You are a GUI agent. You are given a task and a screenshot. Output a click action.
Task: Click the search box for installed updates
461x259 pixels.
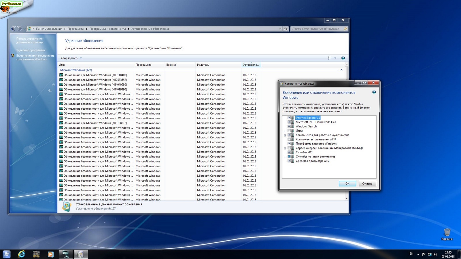[317, 29]
